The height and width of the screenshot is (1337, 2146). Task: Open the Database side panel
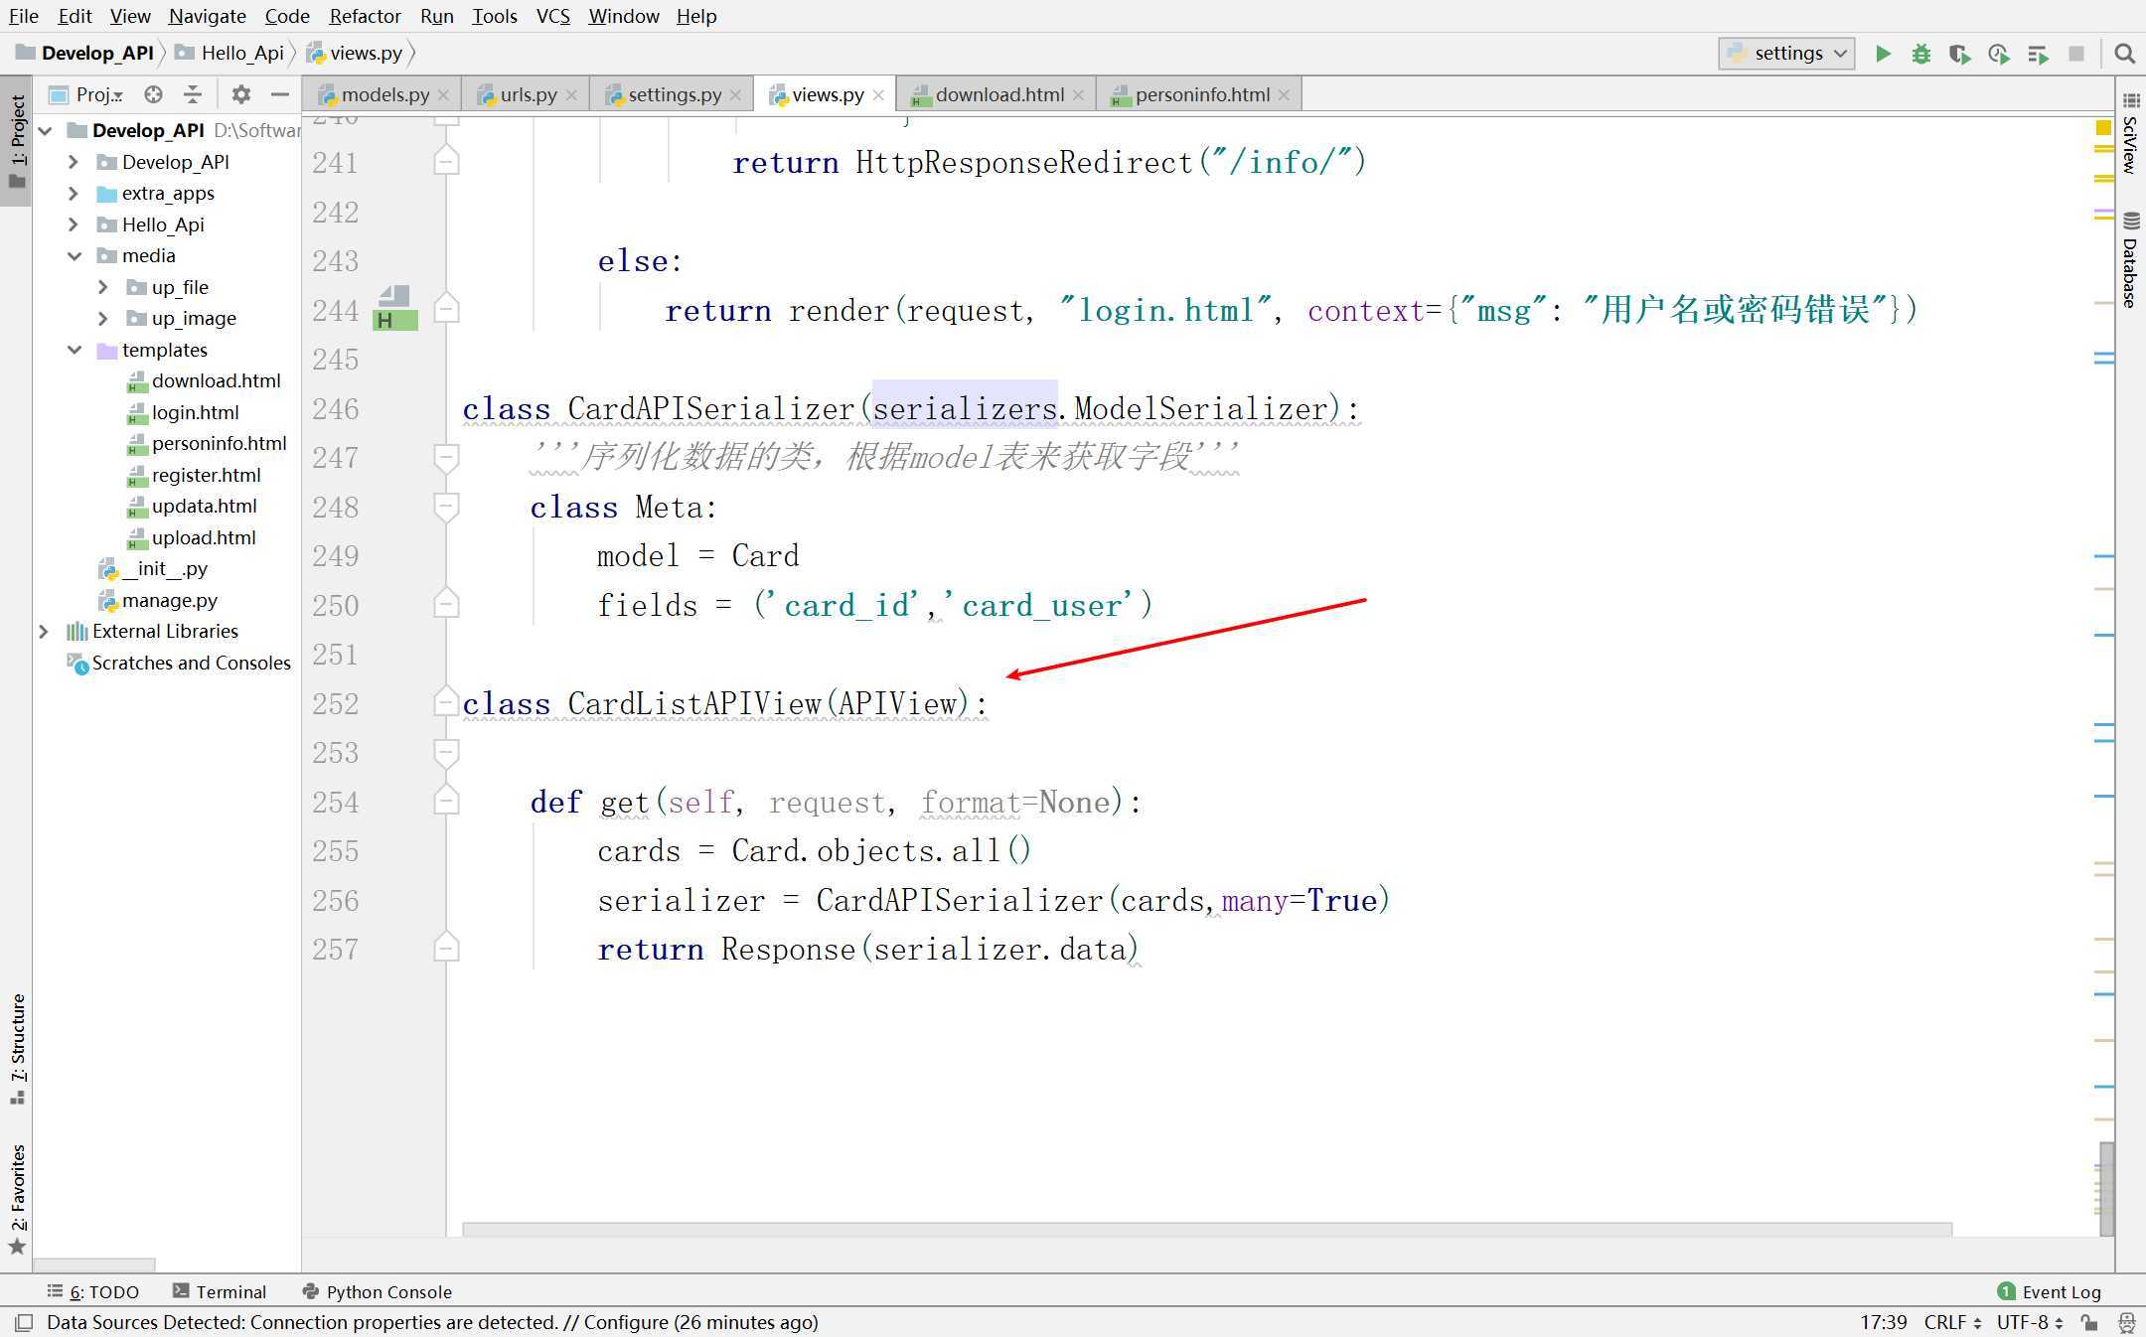2130,260
